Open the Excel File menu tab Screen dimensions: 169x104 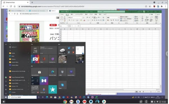[x=62, y=14]
